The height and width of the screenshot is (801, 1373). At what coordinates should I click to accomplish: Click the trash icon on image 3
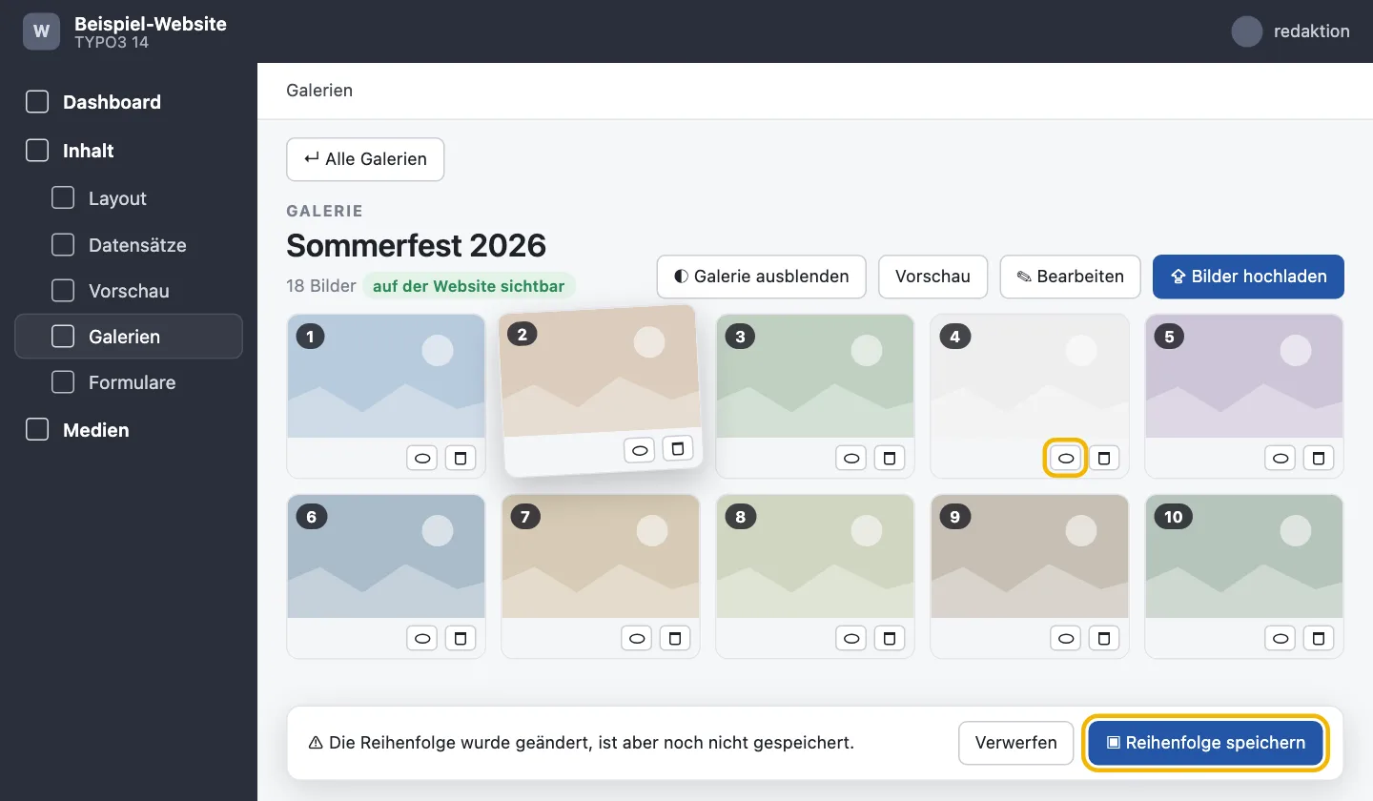click(890, 459)
